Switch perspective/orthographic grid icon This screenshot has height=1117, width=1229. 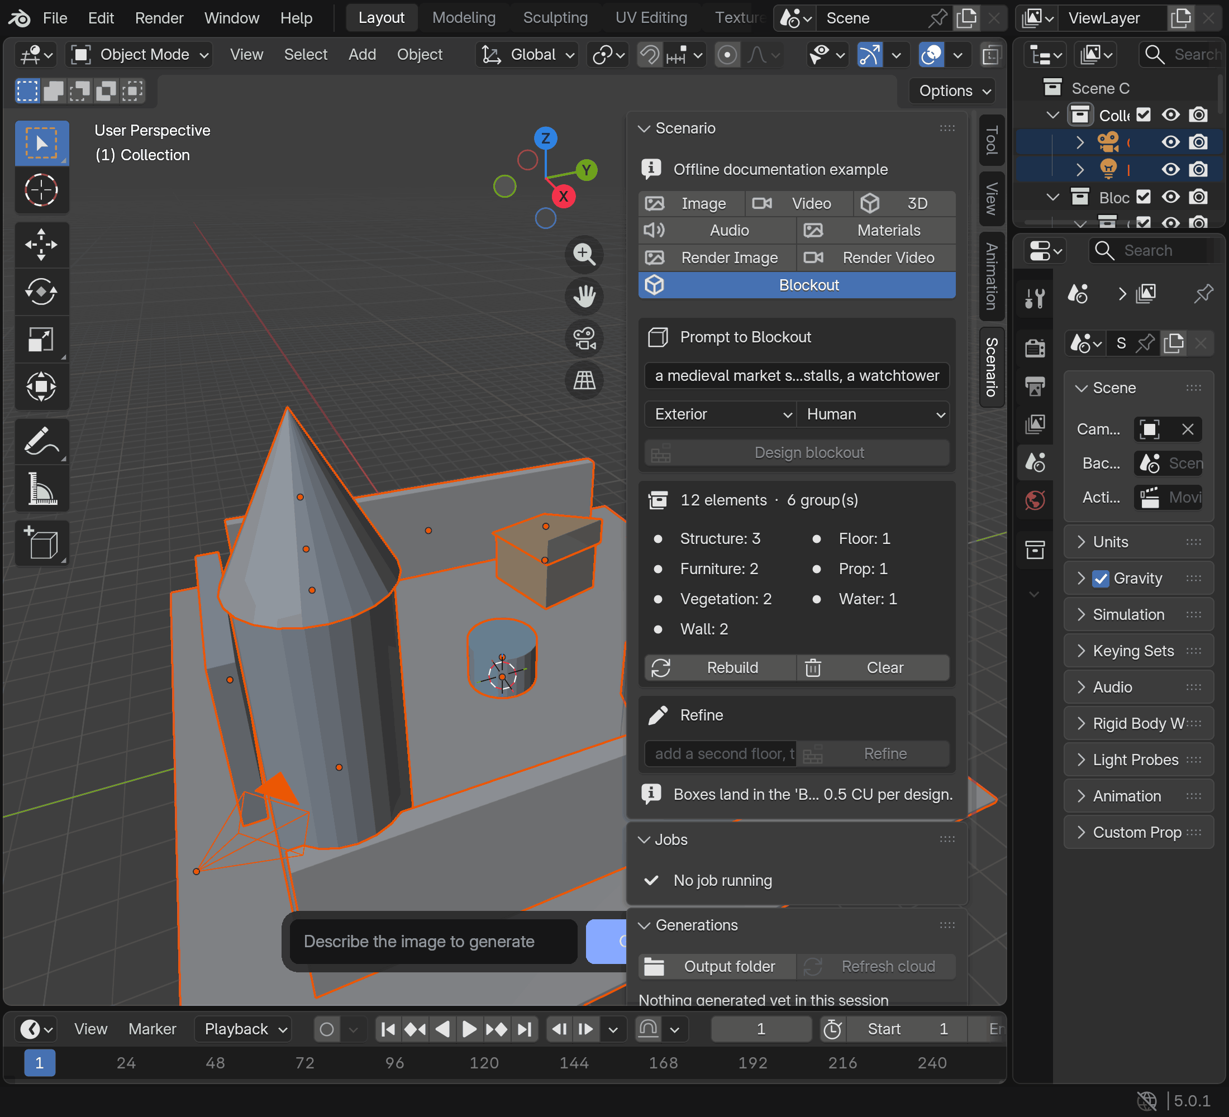coord(584,380)
